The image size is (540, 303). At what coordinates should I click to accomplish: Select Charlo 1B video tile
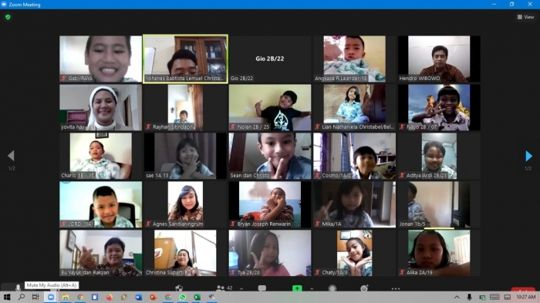pyautogui.click(x=100, y=156)
